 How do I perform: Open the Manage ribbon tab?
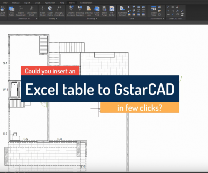click(16, 3)
